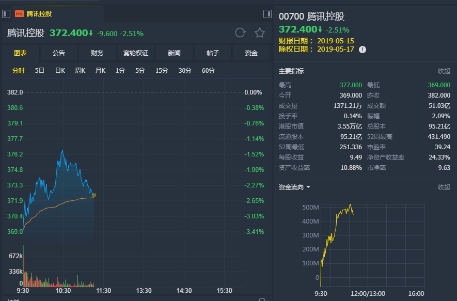The image size is (457, 301).
Task: Click the 每股收益 value 9.49
Action: (356, 157)
